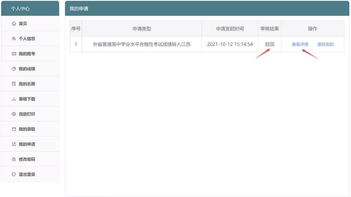Click the document icon for 我的志愿
Viewport: 351px width, 197px height.
click(14, 84)
